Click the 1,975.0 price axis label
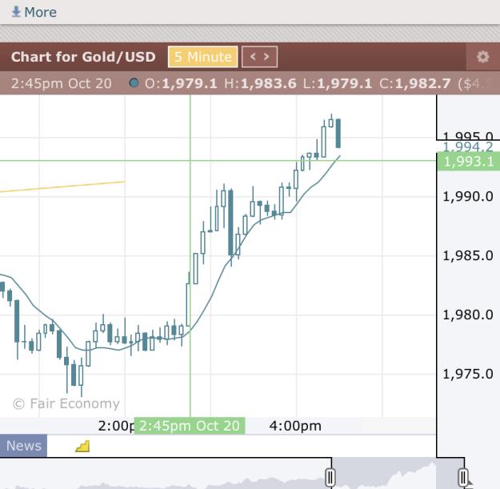 click(468, 374)
